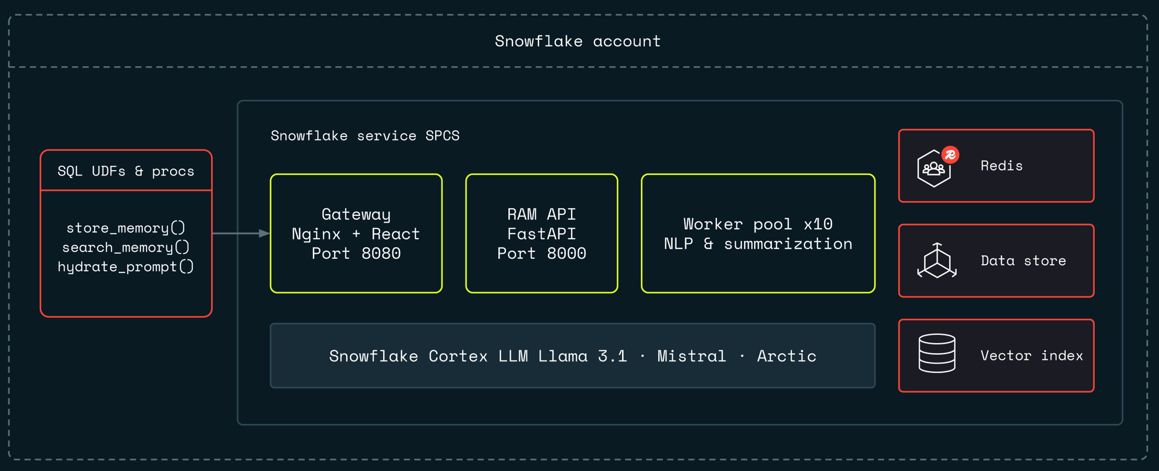Image resolution: width=1159 pixels, height=471 pixels.
Task: Click the NLP & summarization line
Action: pos(758,243)
